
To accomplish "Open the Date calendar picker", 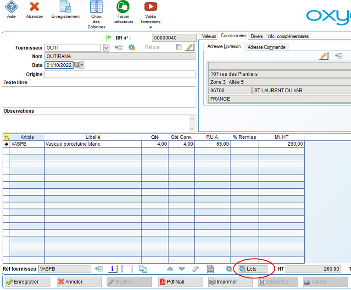I will pos(79,65).
